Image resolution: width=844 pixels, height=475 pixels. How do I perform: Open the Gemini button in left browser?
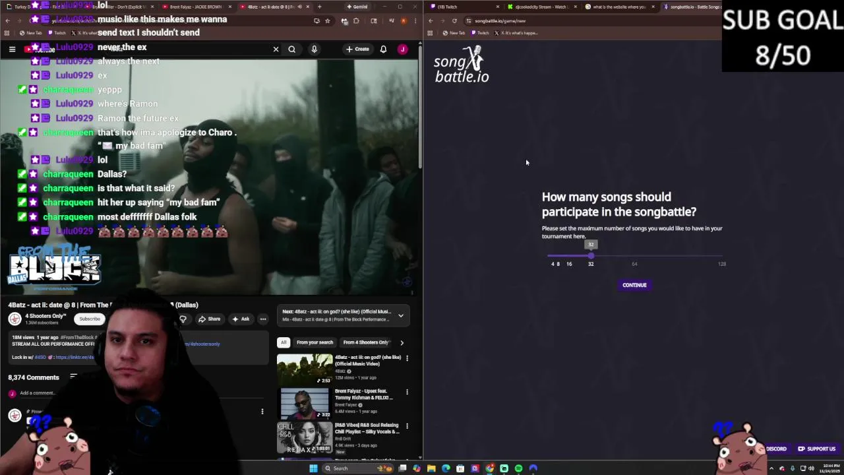coord(357,7)
